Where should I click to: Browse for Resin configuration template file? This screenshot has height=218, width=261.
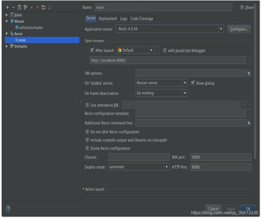(x=249, y=114)
